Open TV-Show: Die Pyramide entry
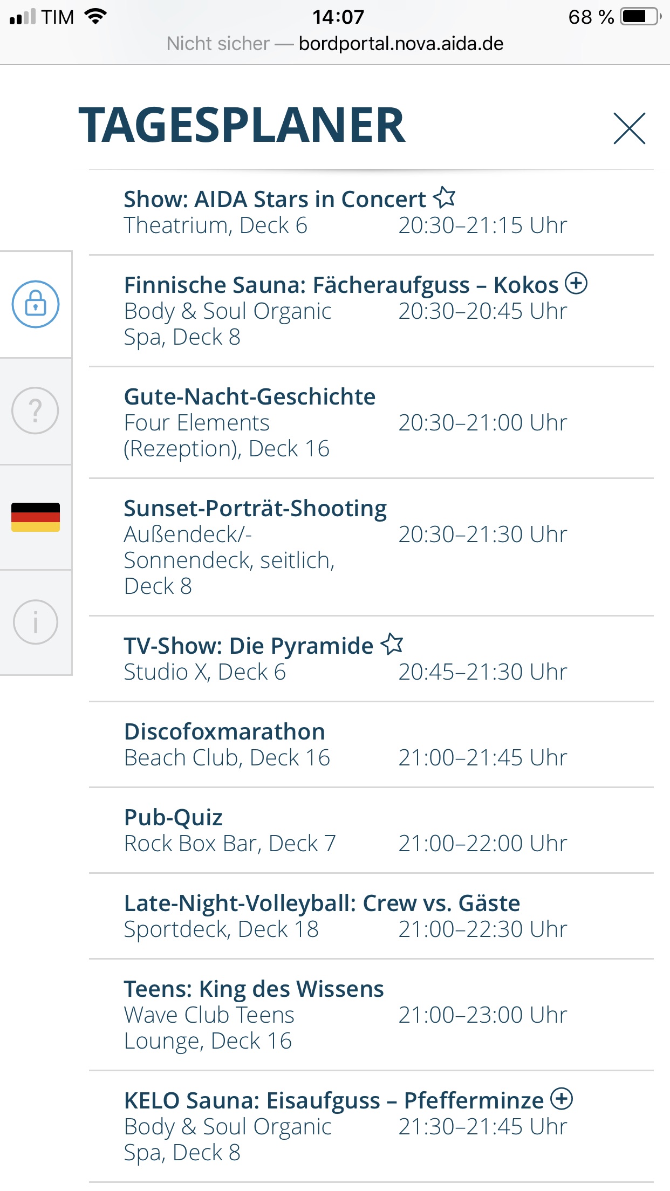 248,646
